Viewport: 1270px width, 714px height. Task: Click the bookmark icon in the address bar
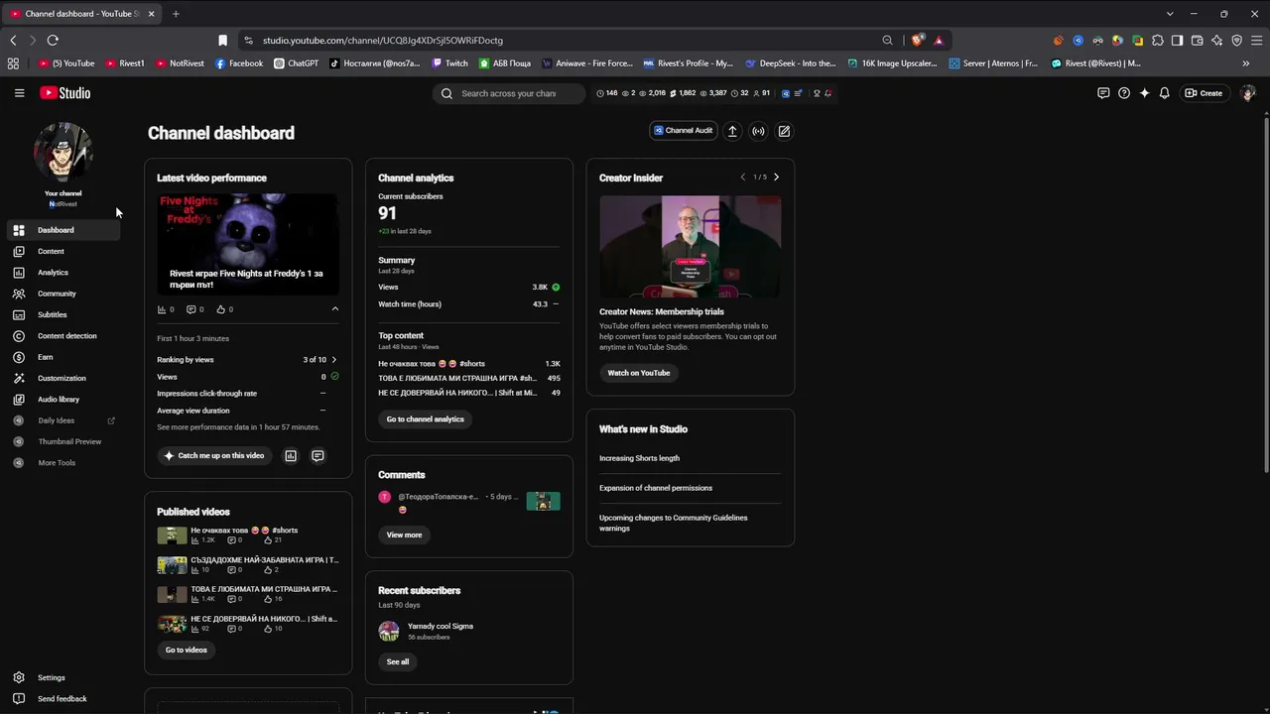222,41
